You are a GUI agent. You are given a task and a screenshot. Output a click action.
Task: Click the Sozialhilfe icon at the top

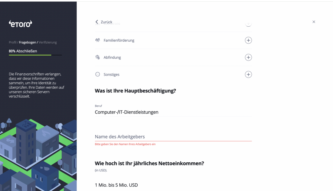[x=97, y=23]
